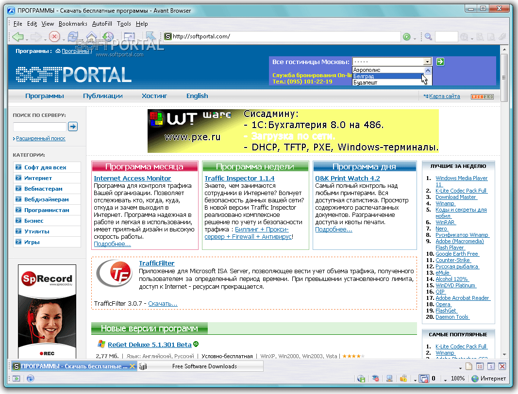Open the Tools menu

pos(124,23)
